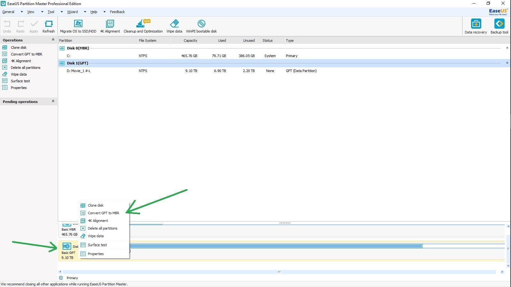
Task: Select the C: partition row
Action: (284, 56)
